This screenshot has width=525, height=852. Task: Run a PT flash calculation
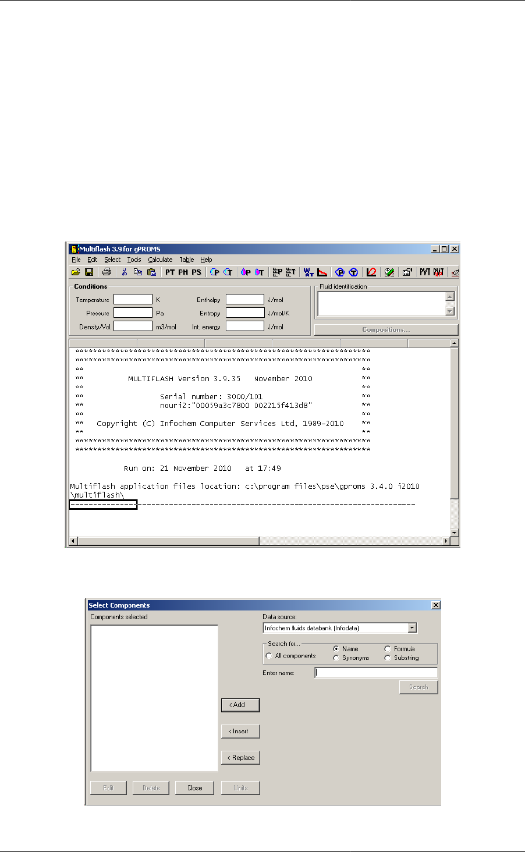(x=170, y=272)
